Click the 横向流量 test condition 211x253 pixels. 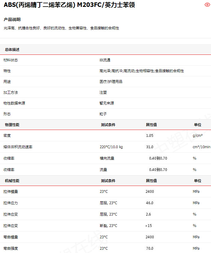click(107, 158)
